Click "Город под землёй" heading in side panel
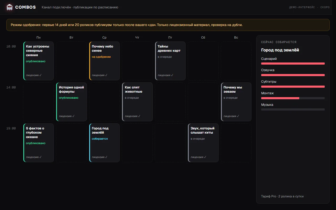 coord(280,50)
